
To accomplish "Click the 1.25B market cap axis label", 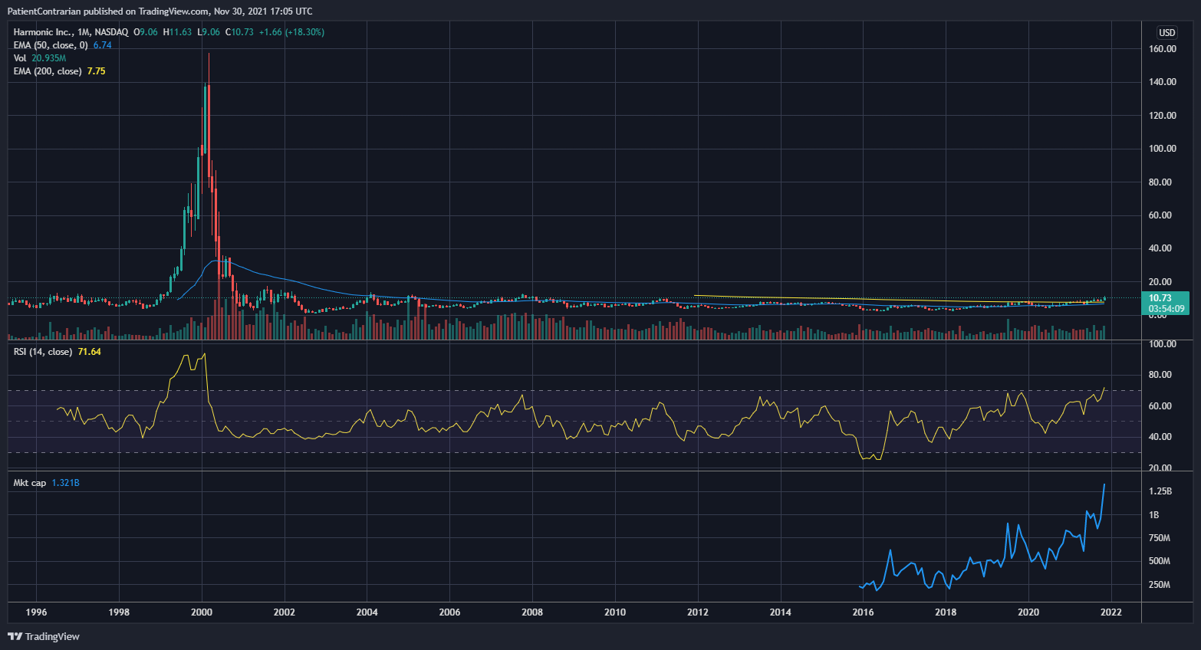I will click(1160, 491).
